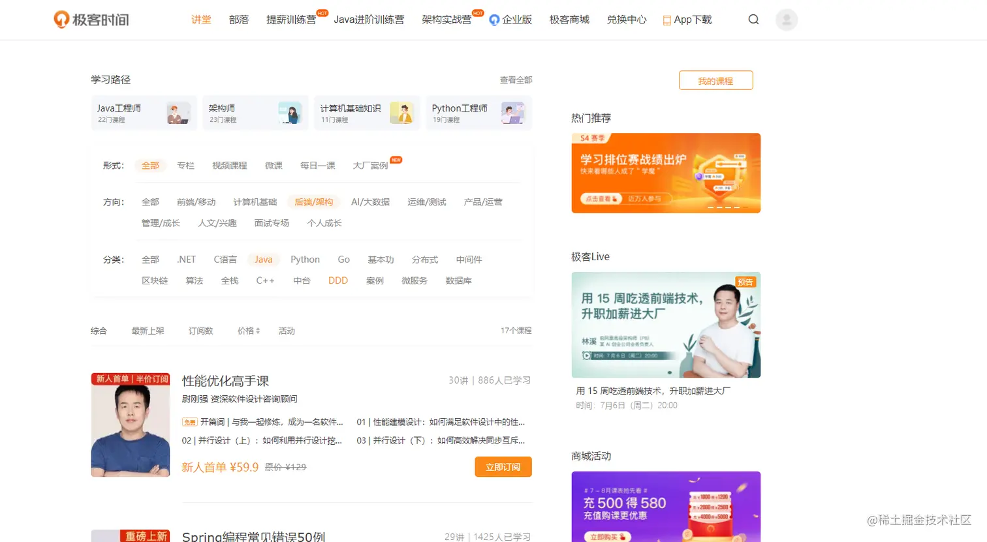Choose the Java category
The width and height of the screenshot is (987, 542).
pos(264,260)
